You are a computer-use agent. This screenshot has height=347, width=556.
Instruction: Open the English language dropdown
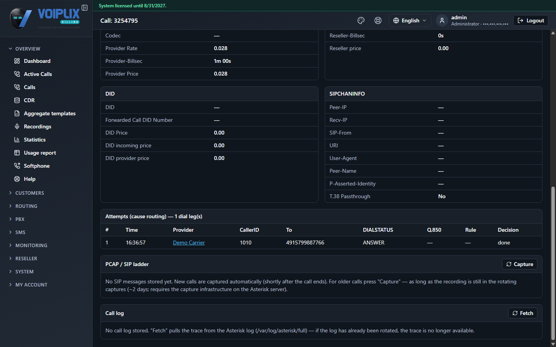(x=410, y=20)
